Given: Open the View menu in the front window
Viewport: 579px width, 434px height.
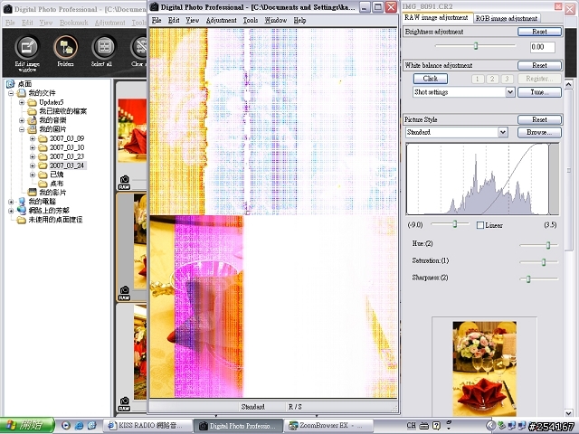Looking at the screenshot, I should coord(193,20).
